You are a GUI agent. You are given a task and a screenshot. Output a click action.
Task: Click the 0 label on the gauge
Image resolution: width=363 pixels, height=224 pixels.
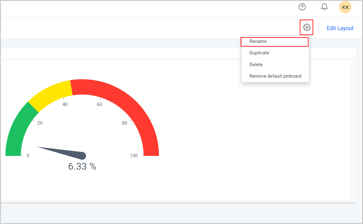pos(28,156)
